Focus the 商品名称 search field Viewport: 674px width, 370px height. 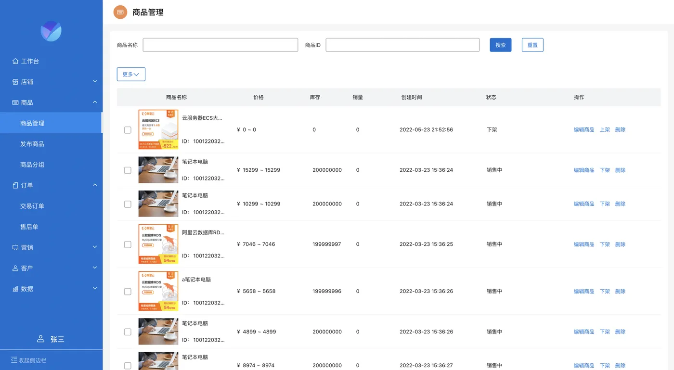[x=220, y=45]
